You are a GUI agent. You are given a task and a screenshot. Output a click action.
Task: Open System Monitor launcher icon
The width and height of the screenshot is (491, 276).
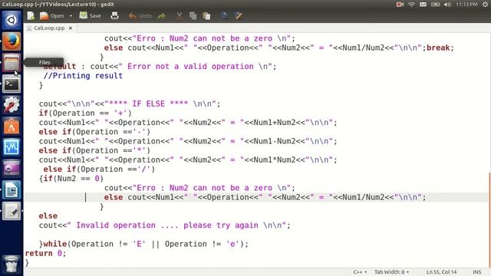12,147
